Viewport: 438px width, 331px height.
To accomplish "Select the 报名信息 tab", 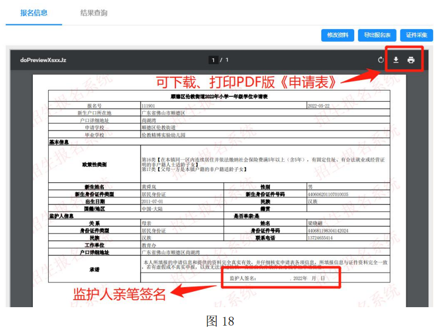I will tap(34, 13).
